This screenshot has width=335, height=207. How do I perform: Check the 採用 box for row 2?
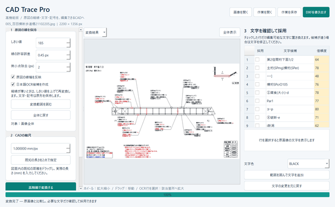(257, 68)
